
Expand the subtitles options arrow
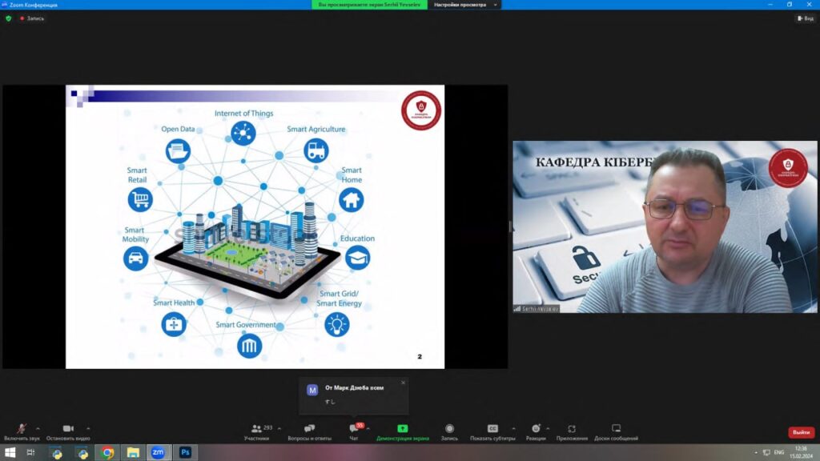[x=513, y=428]
